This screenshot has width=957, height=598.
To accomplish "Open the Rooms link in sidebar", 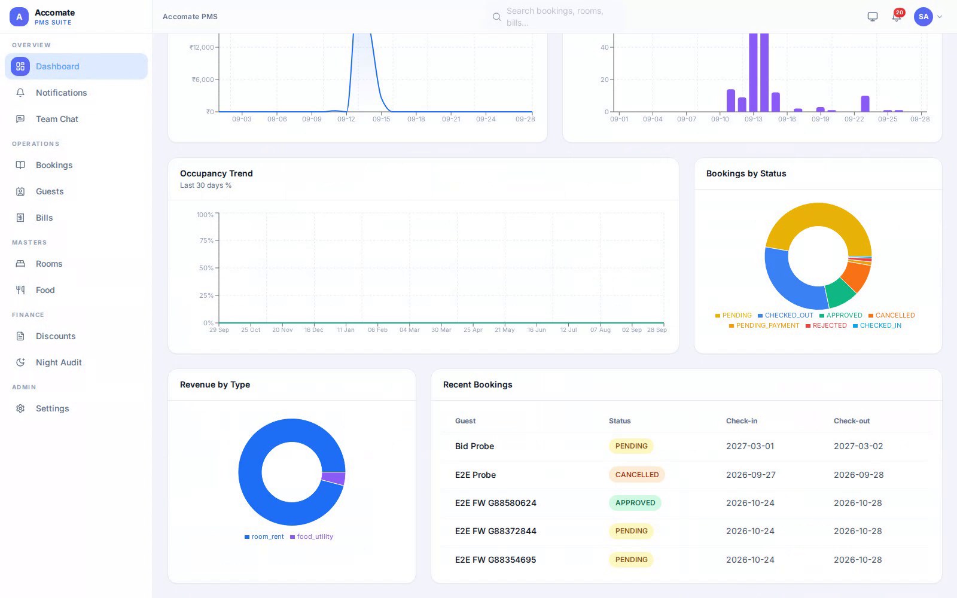I will [76, 264].
